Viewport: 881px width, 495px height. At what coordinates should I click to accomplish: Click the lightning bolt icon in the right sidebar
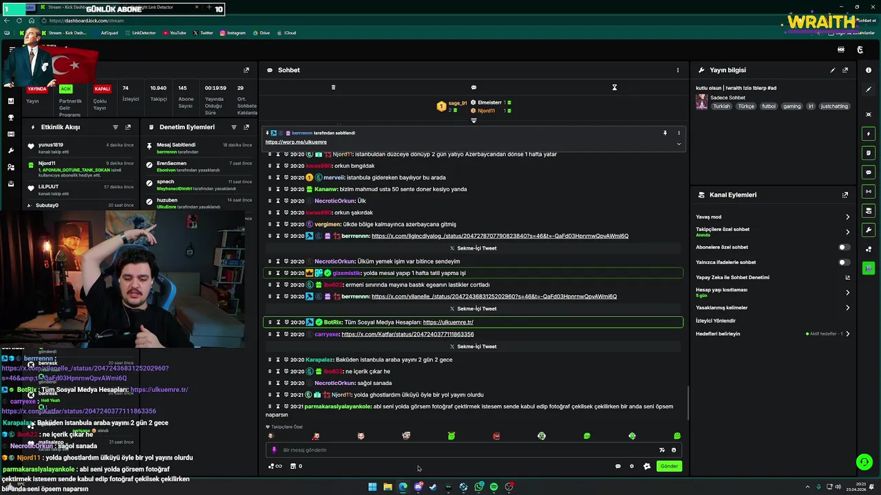point(869,133)
